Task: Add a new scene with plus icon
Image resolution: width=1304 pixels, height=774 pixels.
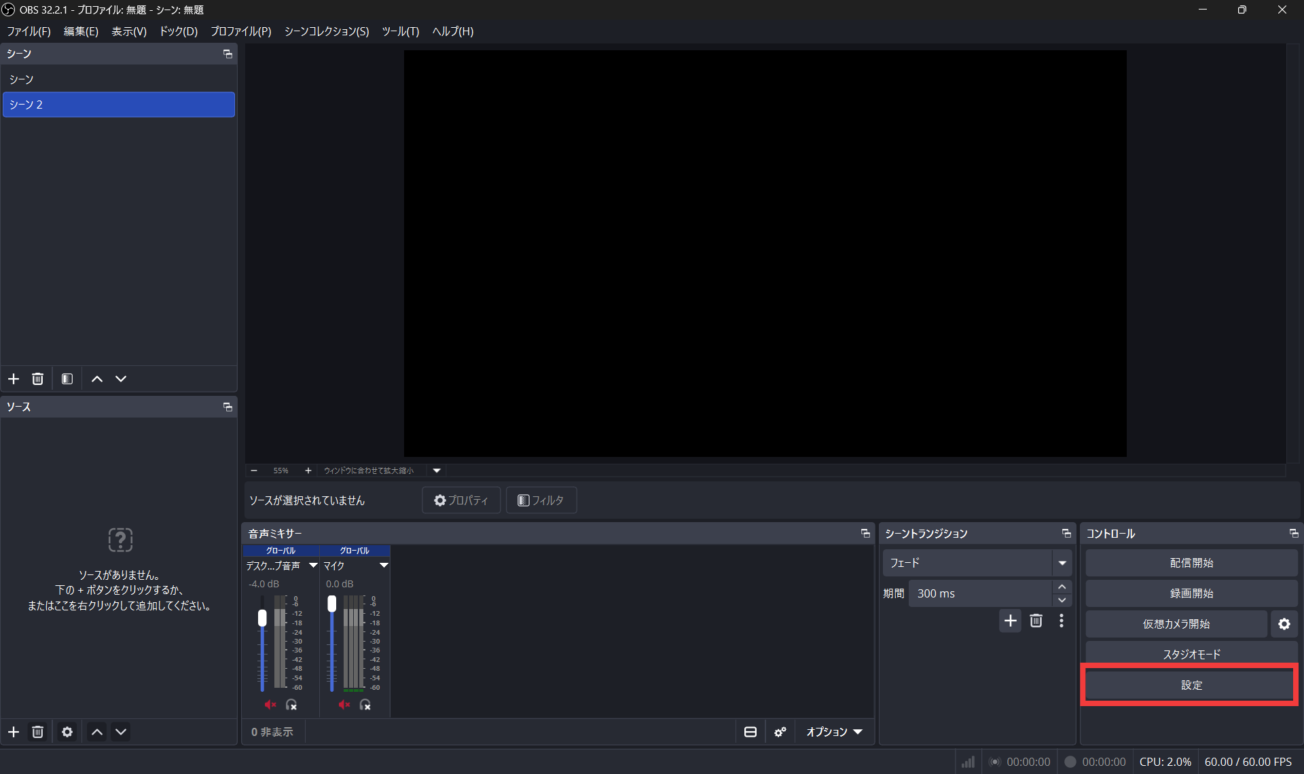Action: pos(14,379)
